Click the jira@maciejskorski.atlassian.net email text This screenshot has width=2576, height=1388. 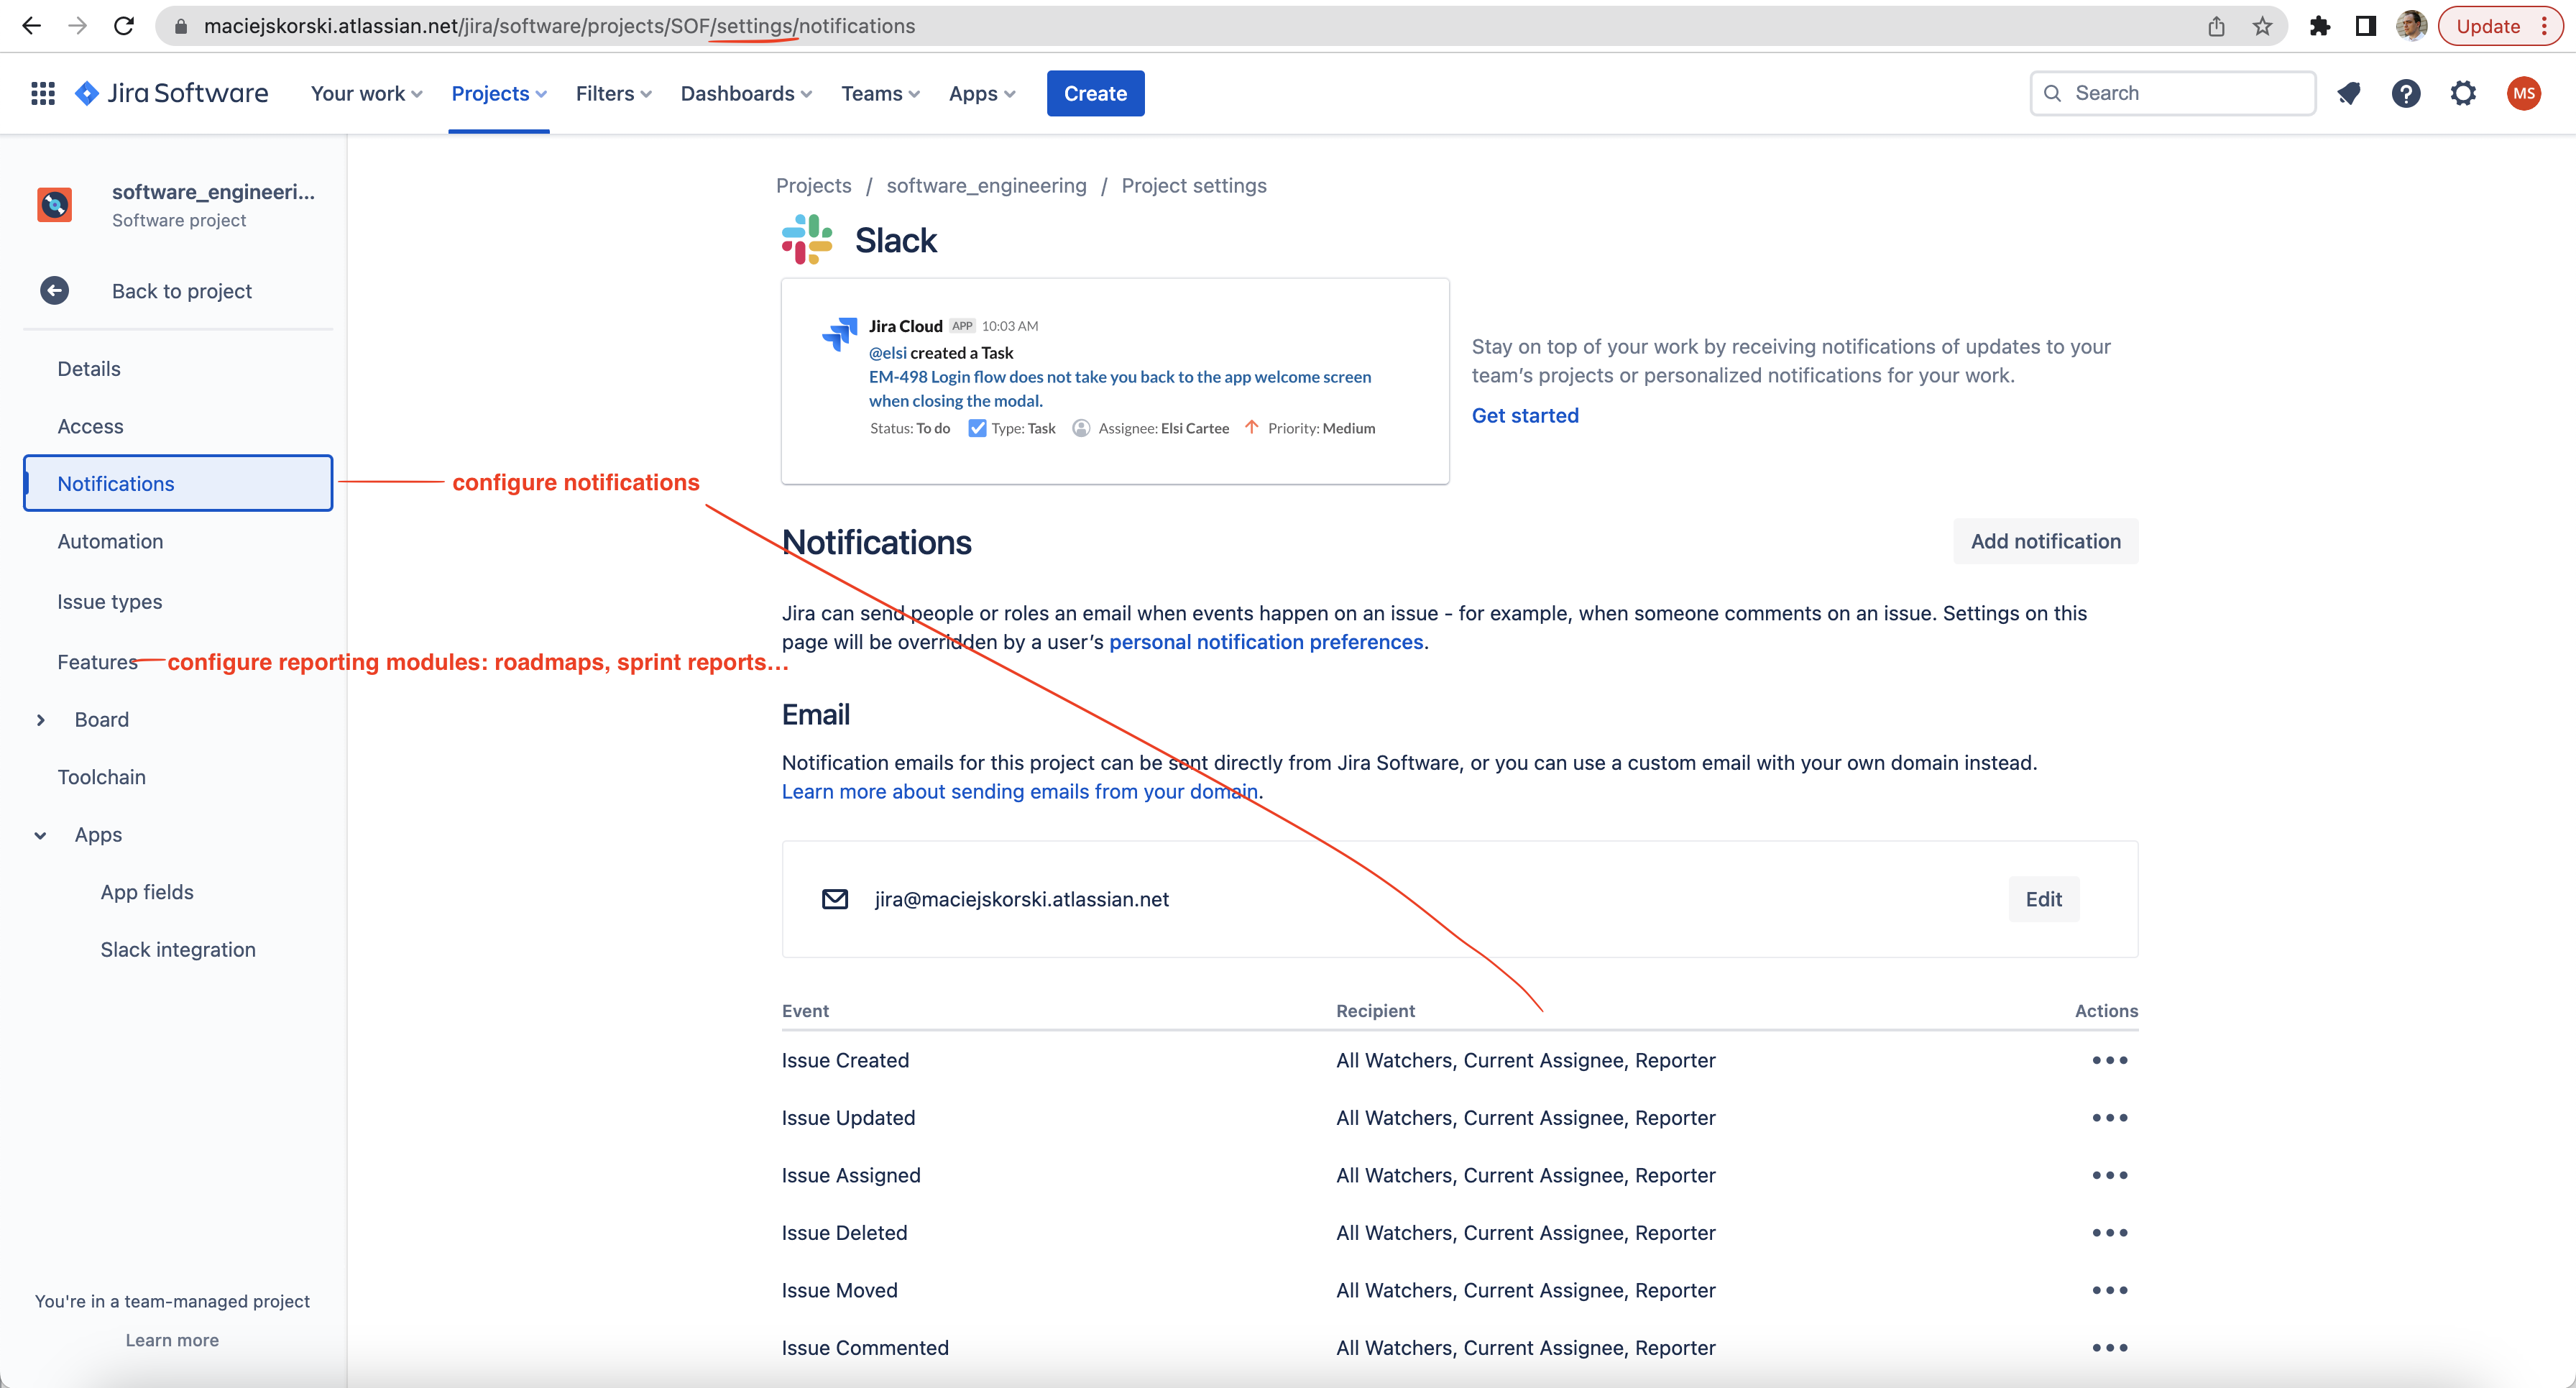coord(1021,899)
